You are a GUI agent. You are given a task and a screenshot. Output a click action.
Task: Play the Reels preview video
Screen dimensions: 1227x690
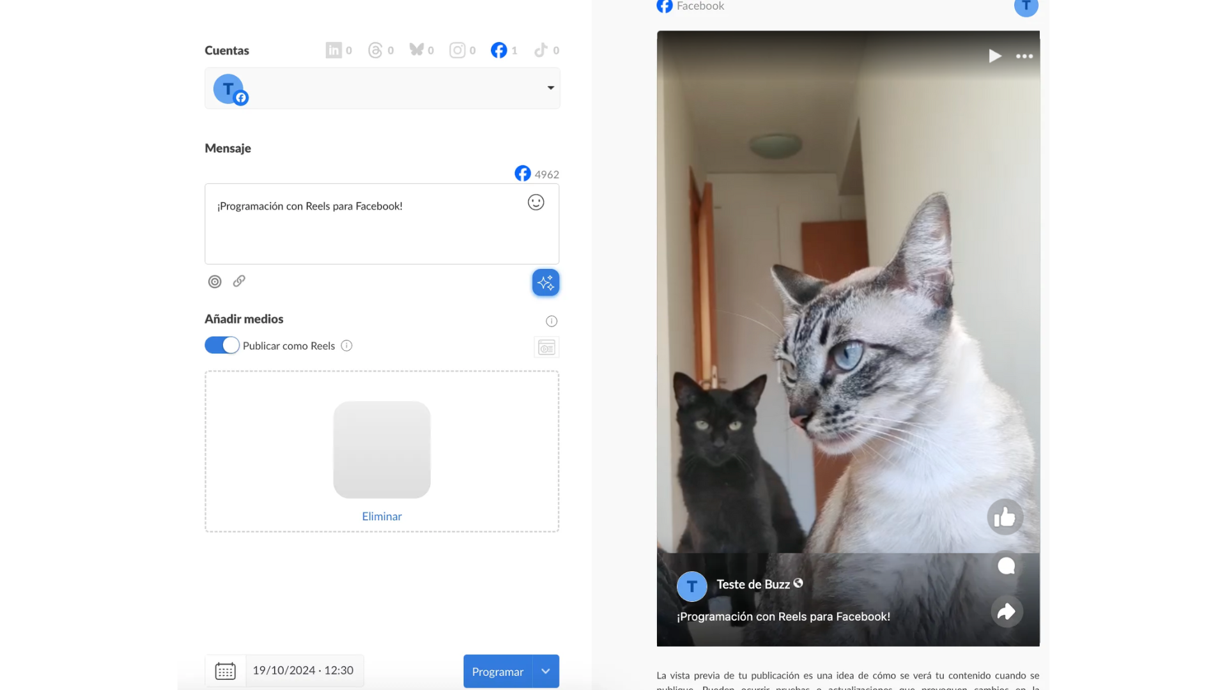click(x=994, y=56)
